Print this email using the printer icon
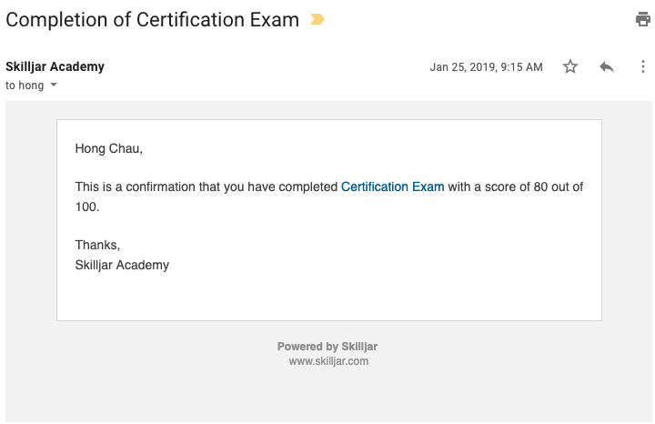This screenshot has width=655, height=424. click(642, 19)
